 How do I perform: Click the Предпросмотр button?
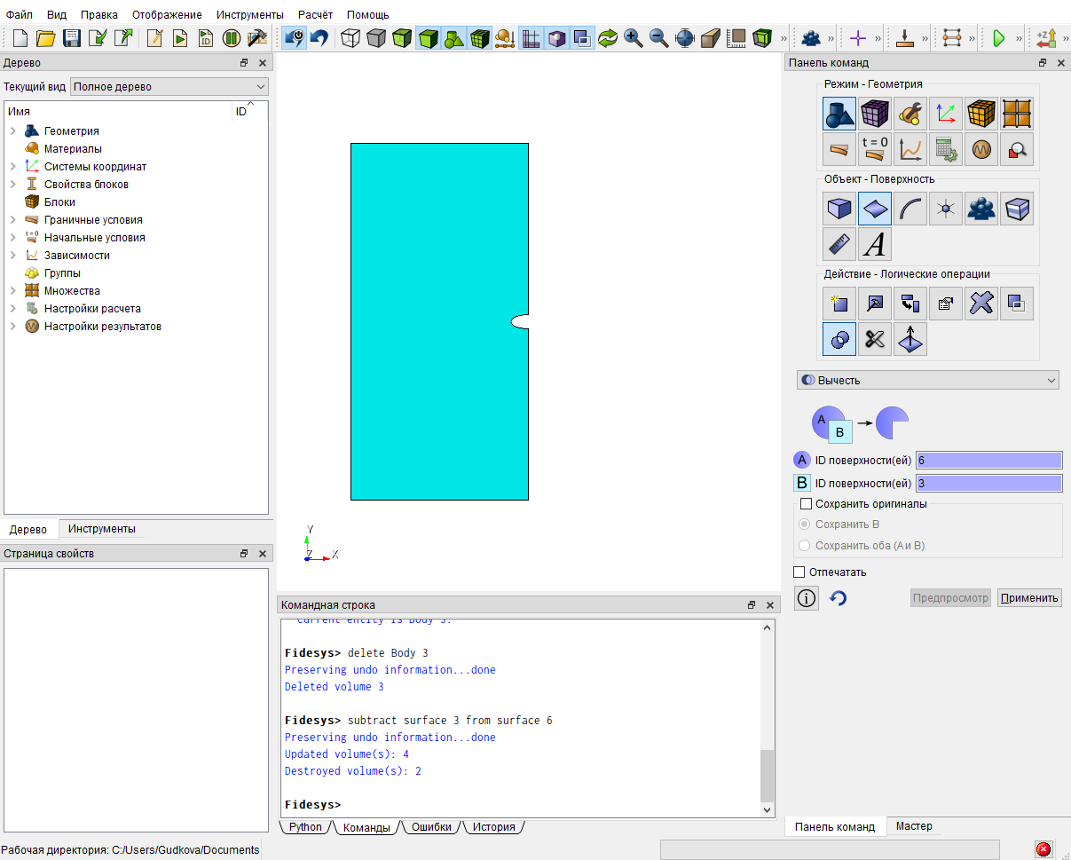click(x=950, y=598)
